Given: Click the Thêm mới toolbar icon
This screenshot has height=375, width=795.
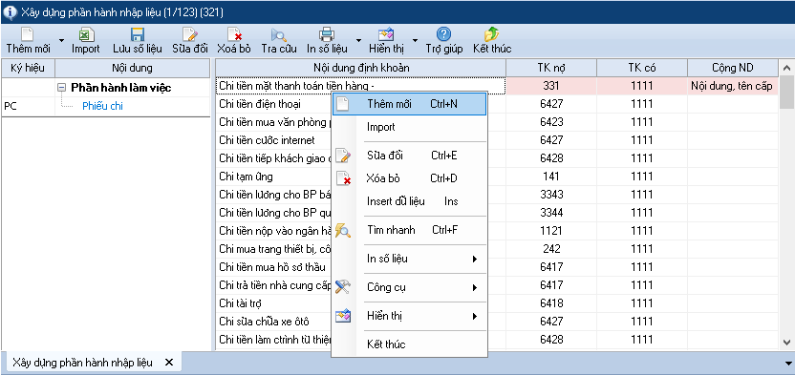Looking at the screenshot, I should tap(28, 34).
